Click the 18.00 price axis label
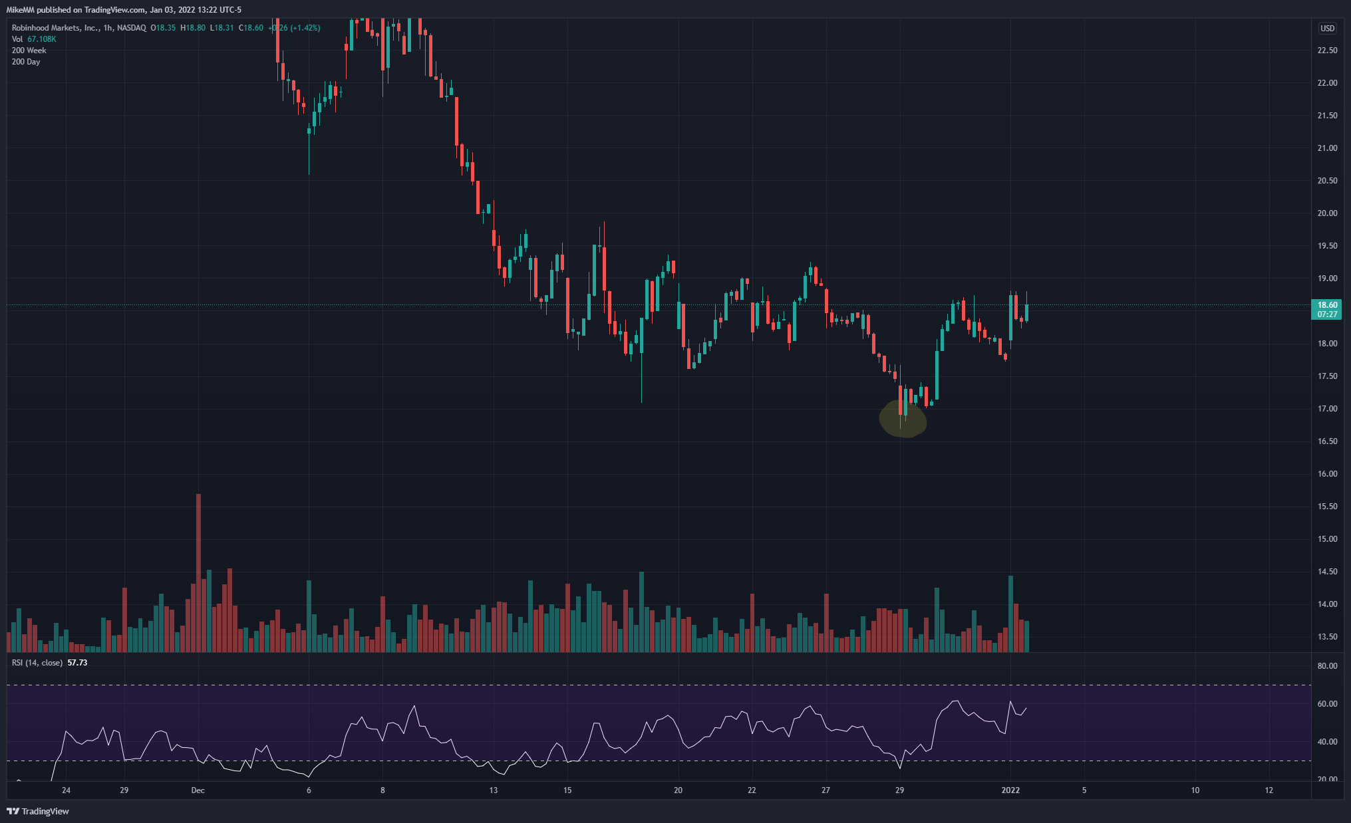 (x=1327, y=344)
